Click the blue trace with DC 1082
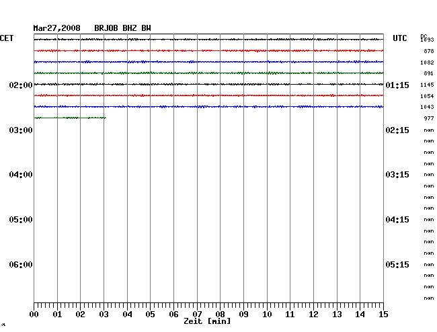Image resolution: width=437 pixels, height=332 pixels. point(208,62)
